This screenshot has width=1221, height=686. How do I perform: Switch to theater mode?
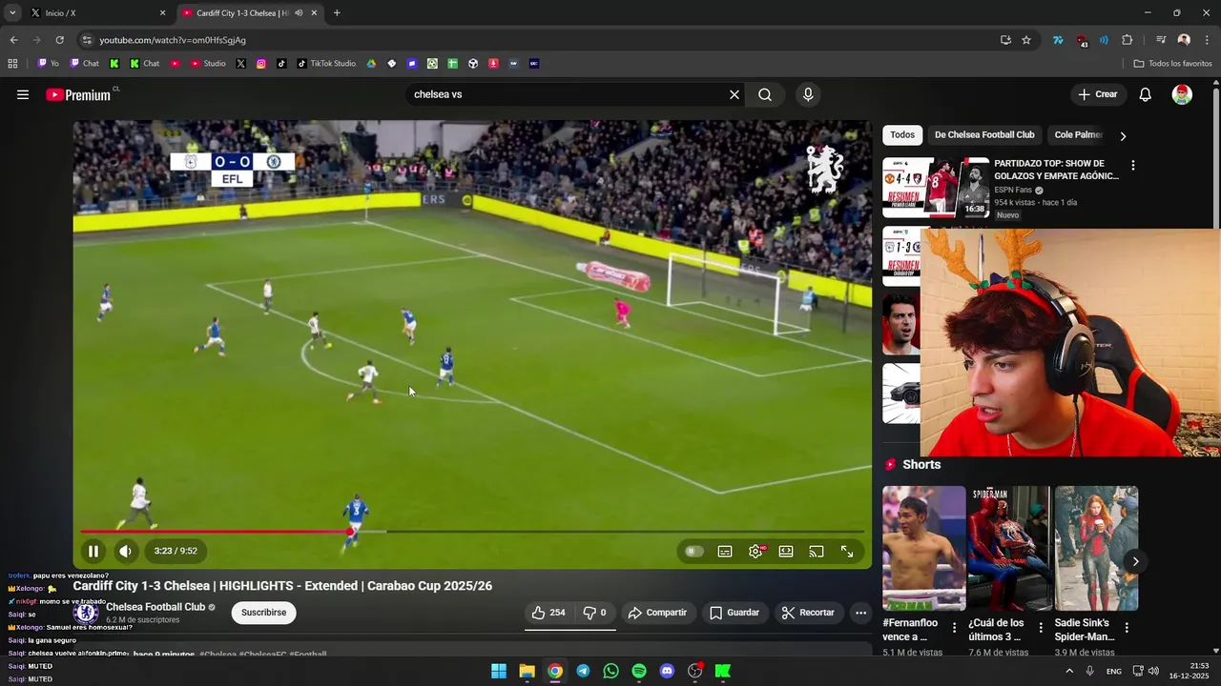pos(786,551)
